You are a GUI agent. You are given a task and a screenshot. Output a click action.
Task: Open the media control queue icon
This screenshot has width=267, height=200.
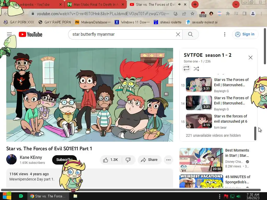point(236,14)
